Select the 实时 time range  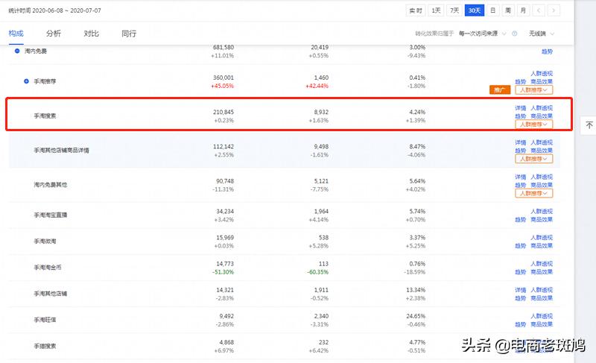pos(416,10)
